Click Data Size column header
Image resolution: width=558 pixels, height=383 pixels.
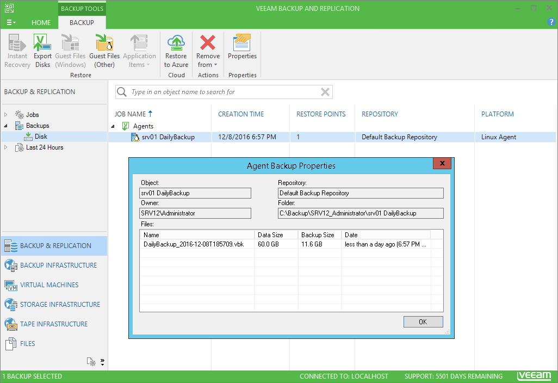click(276, 235)
